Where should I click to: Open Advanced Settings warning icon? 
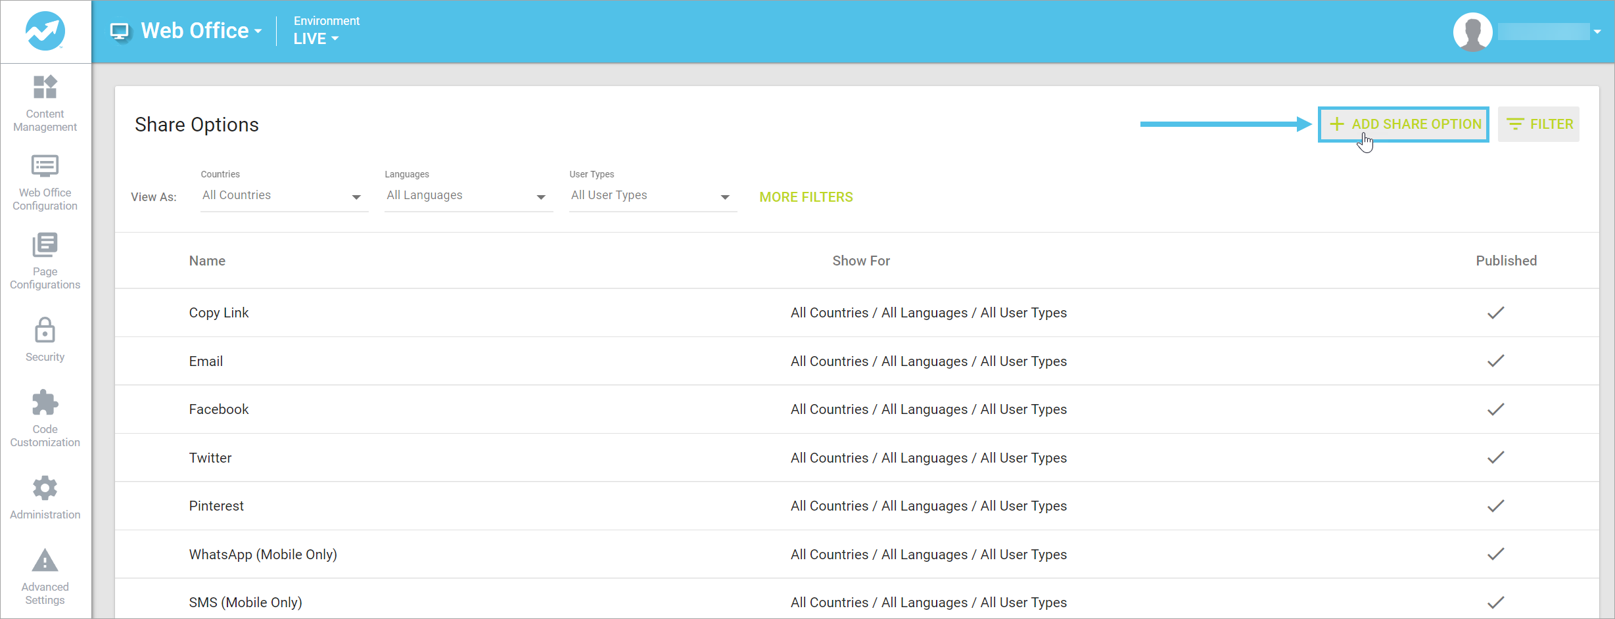click(x=45, y=572)
